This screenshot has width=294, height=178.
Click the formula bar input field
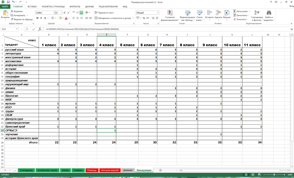tap(164, 29)
